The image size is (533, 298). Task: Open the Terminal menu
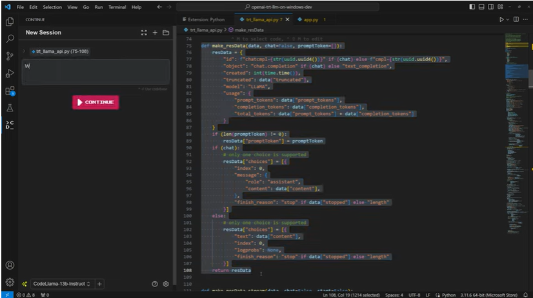[x=117, y=7]
